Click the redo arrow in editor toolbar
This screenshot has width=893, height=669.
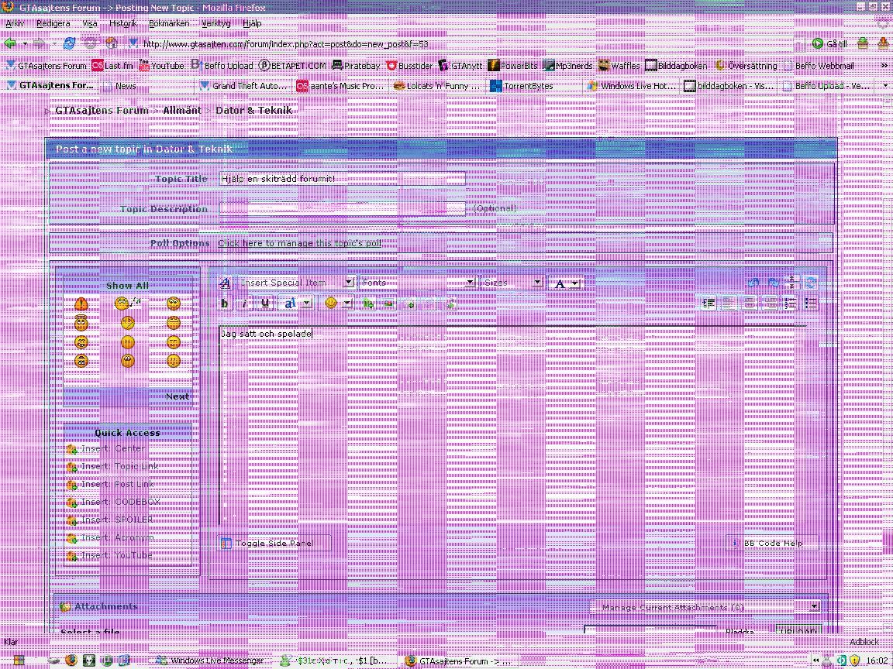tap(773, 283)
